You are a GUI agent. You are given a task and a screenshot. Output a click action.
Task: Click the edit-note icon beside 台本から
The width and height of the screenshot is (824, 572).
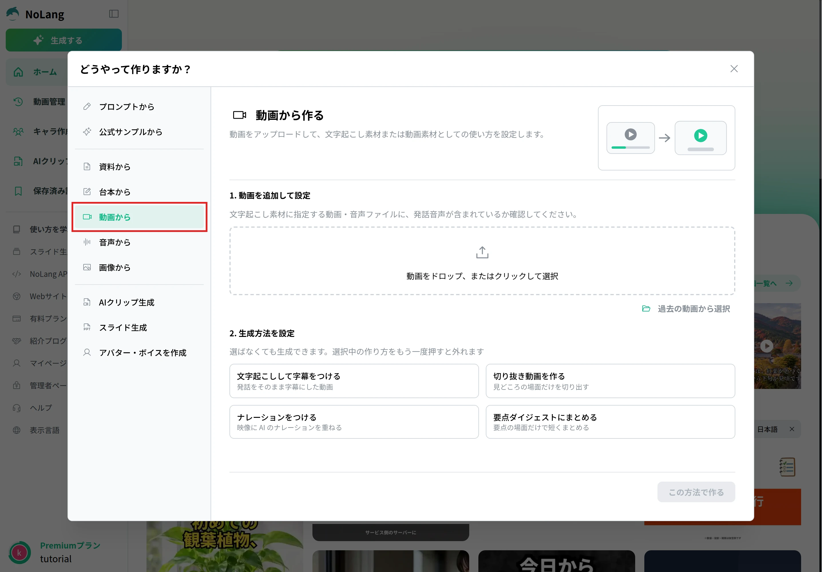pyautogui.click(x=87, y=192)
